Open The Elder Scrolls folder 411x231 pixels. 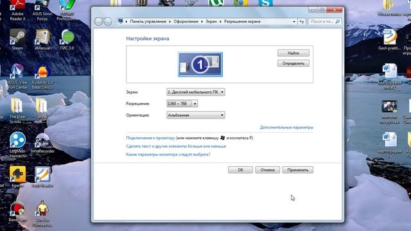(x=17, y=110)
